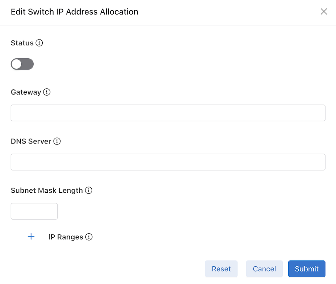Image resolution: width=336 pixels, height=284 pixels.
Task: Click the Subnet Mask Length label
Action: point(47,190)
